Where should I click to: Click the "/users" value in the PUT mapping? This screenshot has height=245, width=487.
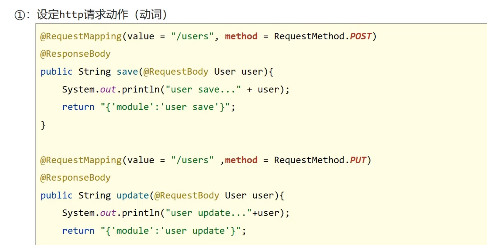pyautogui.click(x=192, y=160)
